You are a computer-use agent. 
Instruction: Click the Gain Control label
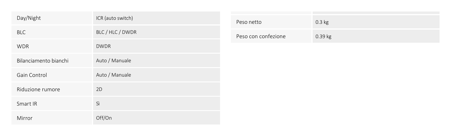point(32,75)
